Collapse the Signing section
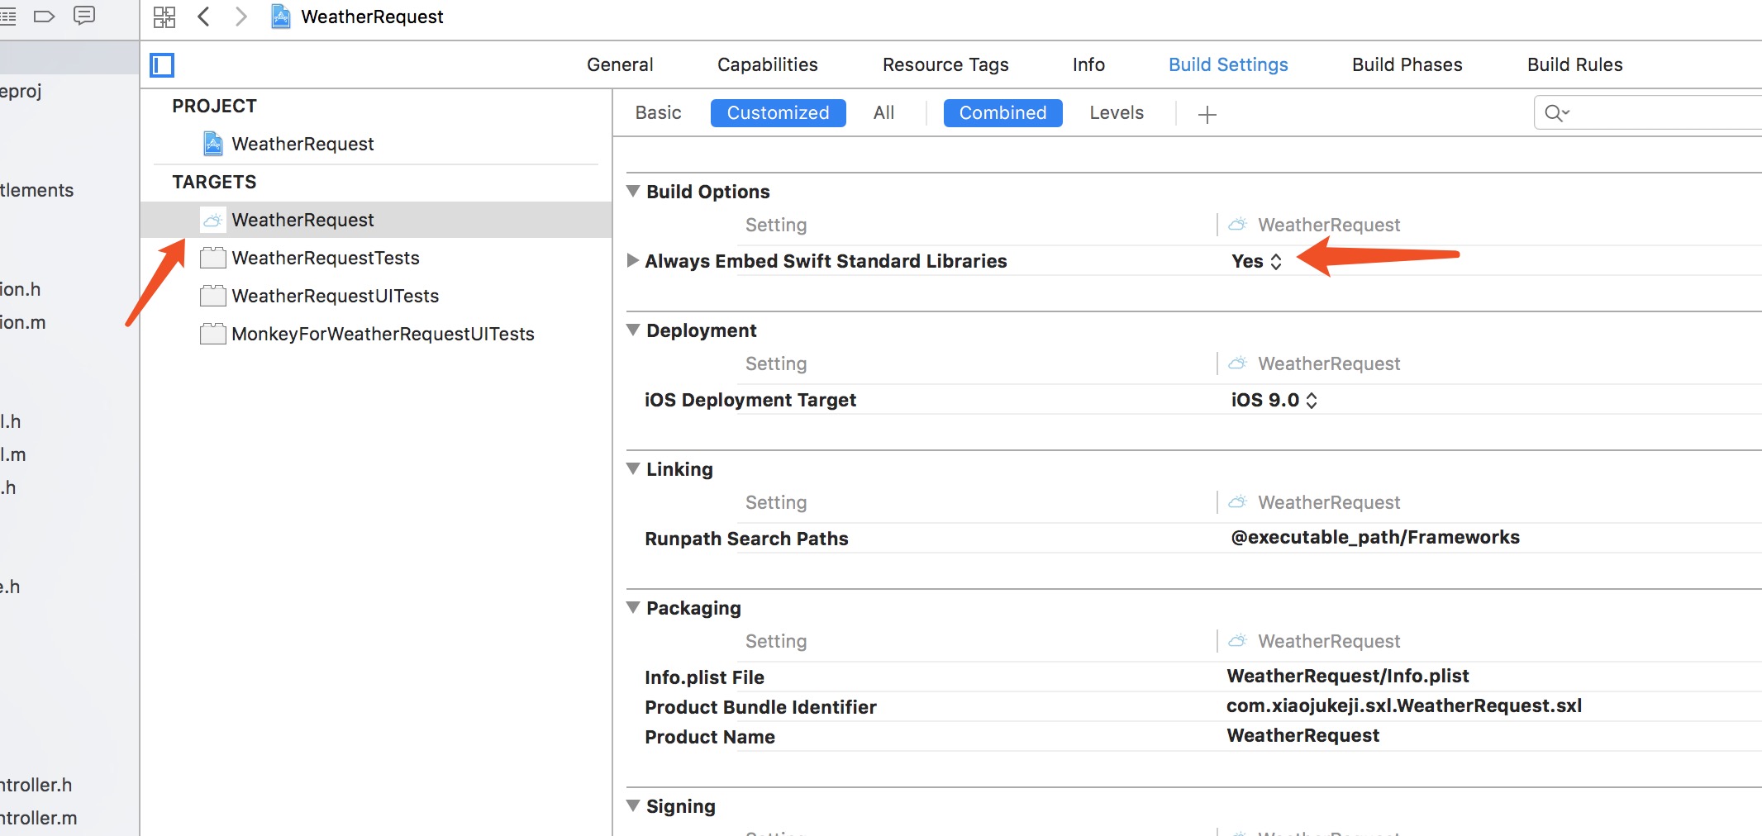Screen dimensions: 1762x836 (633, 805)
